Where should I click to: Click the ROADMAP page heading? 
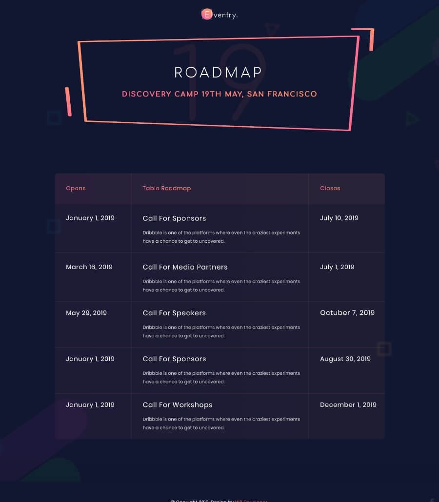[219, 73]
